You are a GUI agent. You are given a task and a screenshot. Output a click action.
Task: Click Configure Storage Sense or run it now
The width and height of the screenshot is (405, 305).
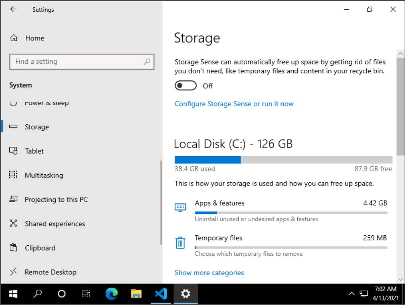coord(234,104)
